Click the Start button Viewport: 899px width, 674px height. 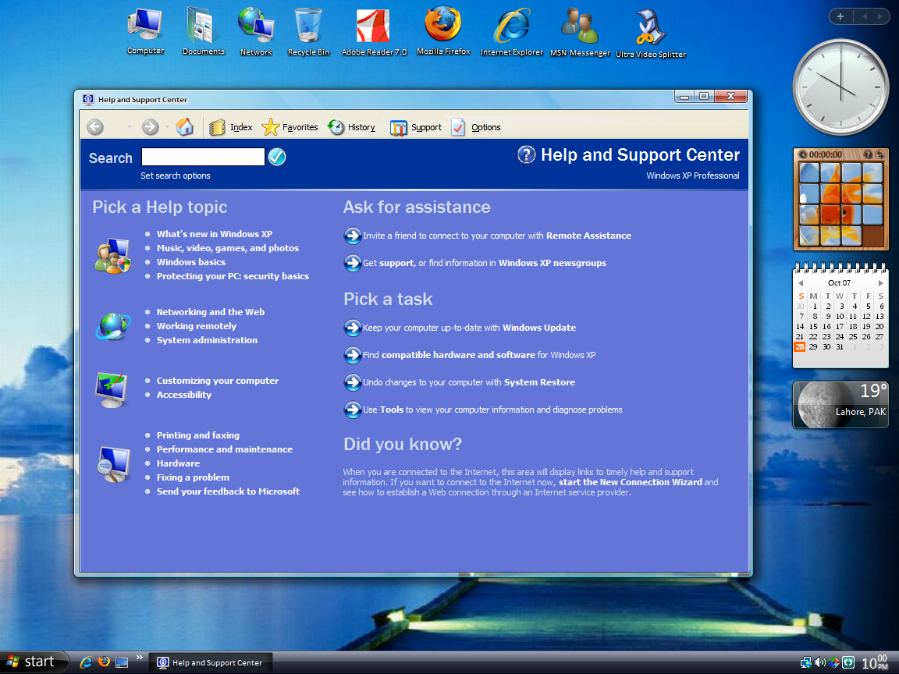[34, 662]
